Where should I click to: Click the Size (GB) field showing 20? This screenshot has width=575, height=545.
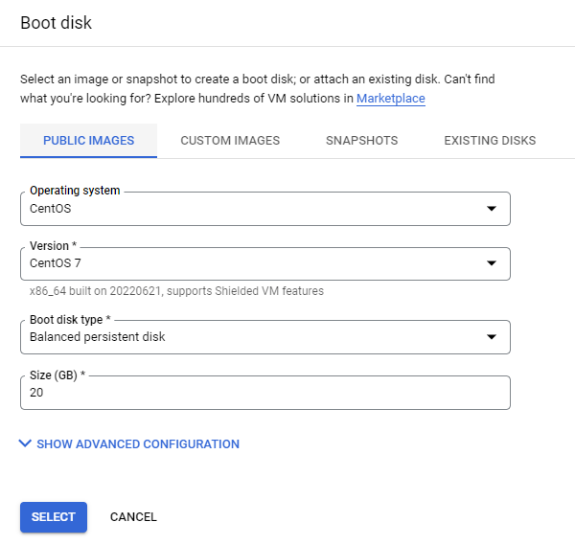pyautogui.click(x=265, y=392)
